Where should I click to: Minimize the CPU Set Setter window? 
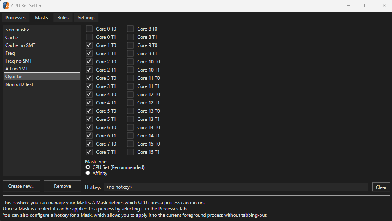coord(348,5)
